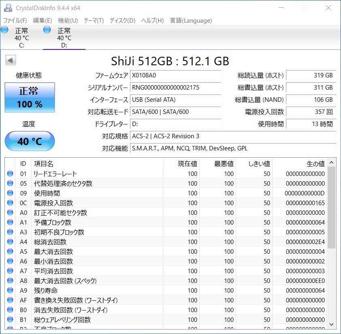The width and height of the screenshot is (341, 334).
Task: Open the テーマ(T) menu
Action: pos(94,20)
